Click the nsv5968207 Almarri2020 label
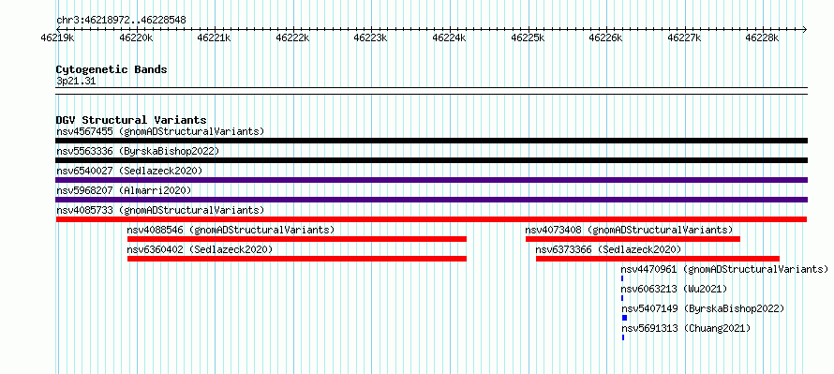This screenshot has width=834, height=374. 124,190
